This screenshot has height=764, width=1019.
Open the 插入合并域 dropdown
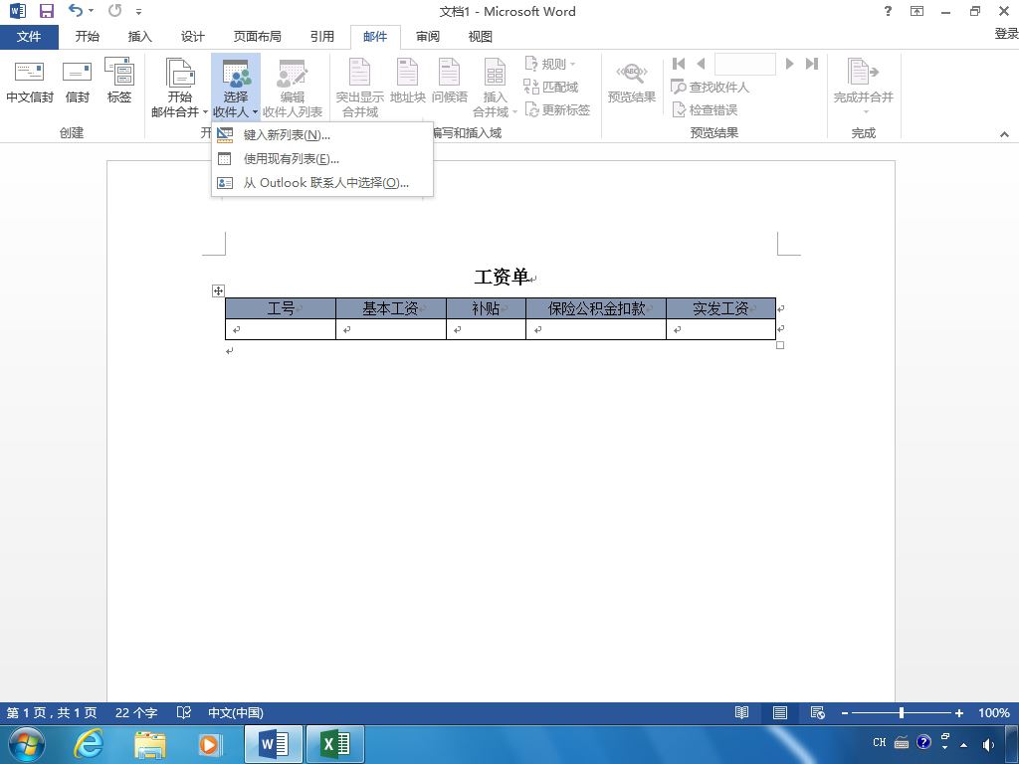[495, 88]
